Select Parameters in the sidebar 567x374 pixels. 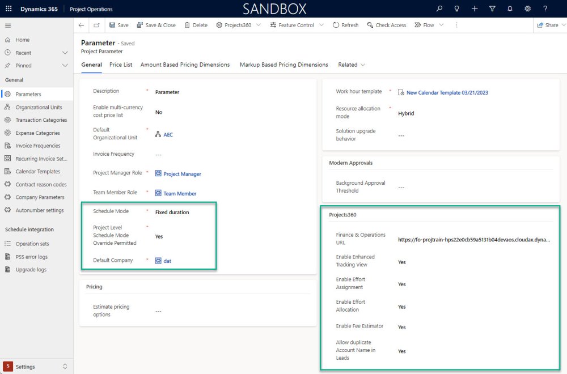(x=36, y=94)
